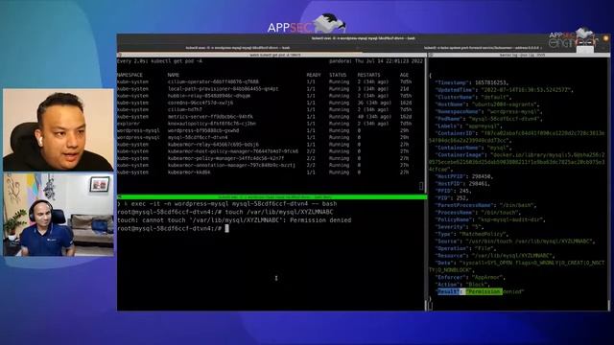Click the explorer namespace entry
The image size is (614, 345).
point(128,124)
